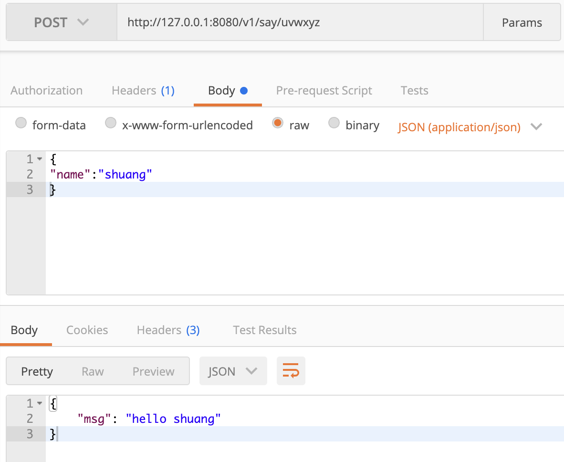Image resolution: width=564 pixels, height=462 pixels.
Task: Switch to the Authorization tab
Action: [x=46, y=91]
